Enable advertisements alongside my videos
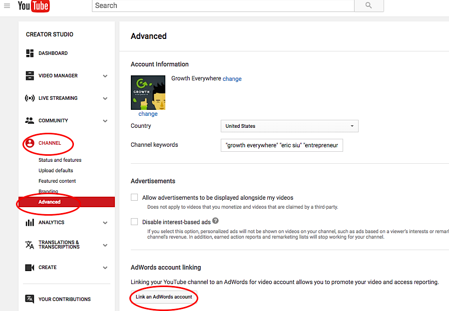 tap(134, 197)
